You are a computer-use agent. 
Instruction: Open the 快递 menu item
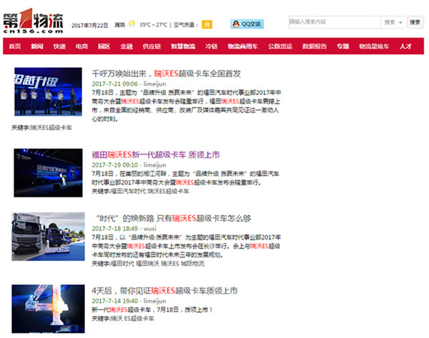point(59,46)
